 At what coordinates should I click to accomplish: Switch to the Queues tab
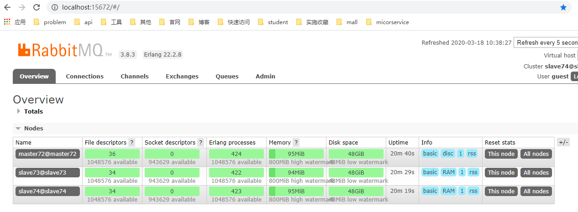click(x=227, y=76)
